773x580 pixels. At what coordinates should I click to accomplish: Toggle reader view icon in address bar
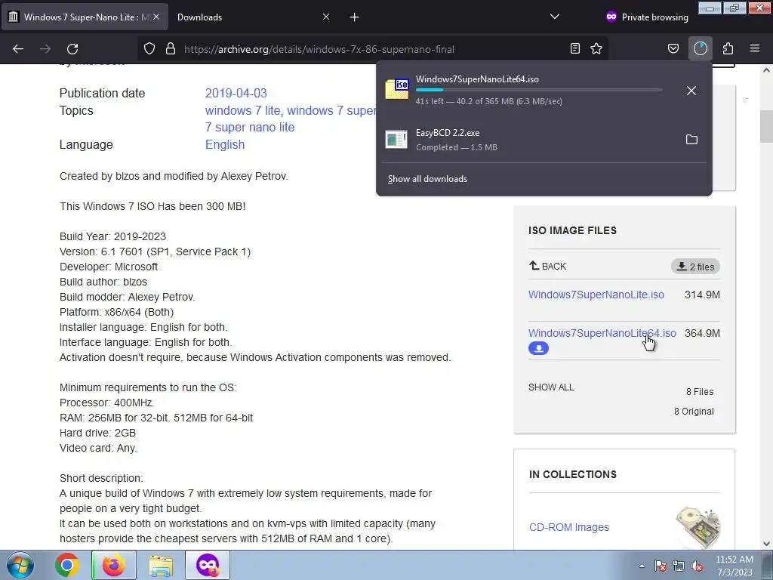click(x=574, y=49)
